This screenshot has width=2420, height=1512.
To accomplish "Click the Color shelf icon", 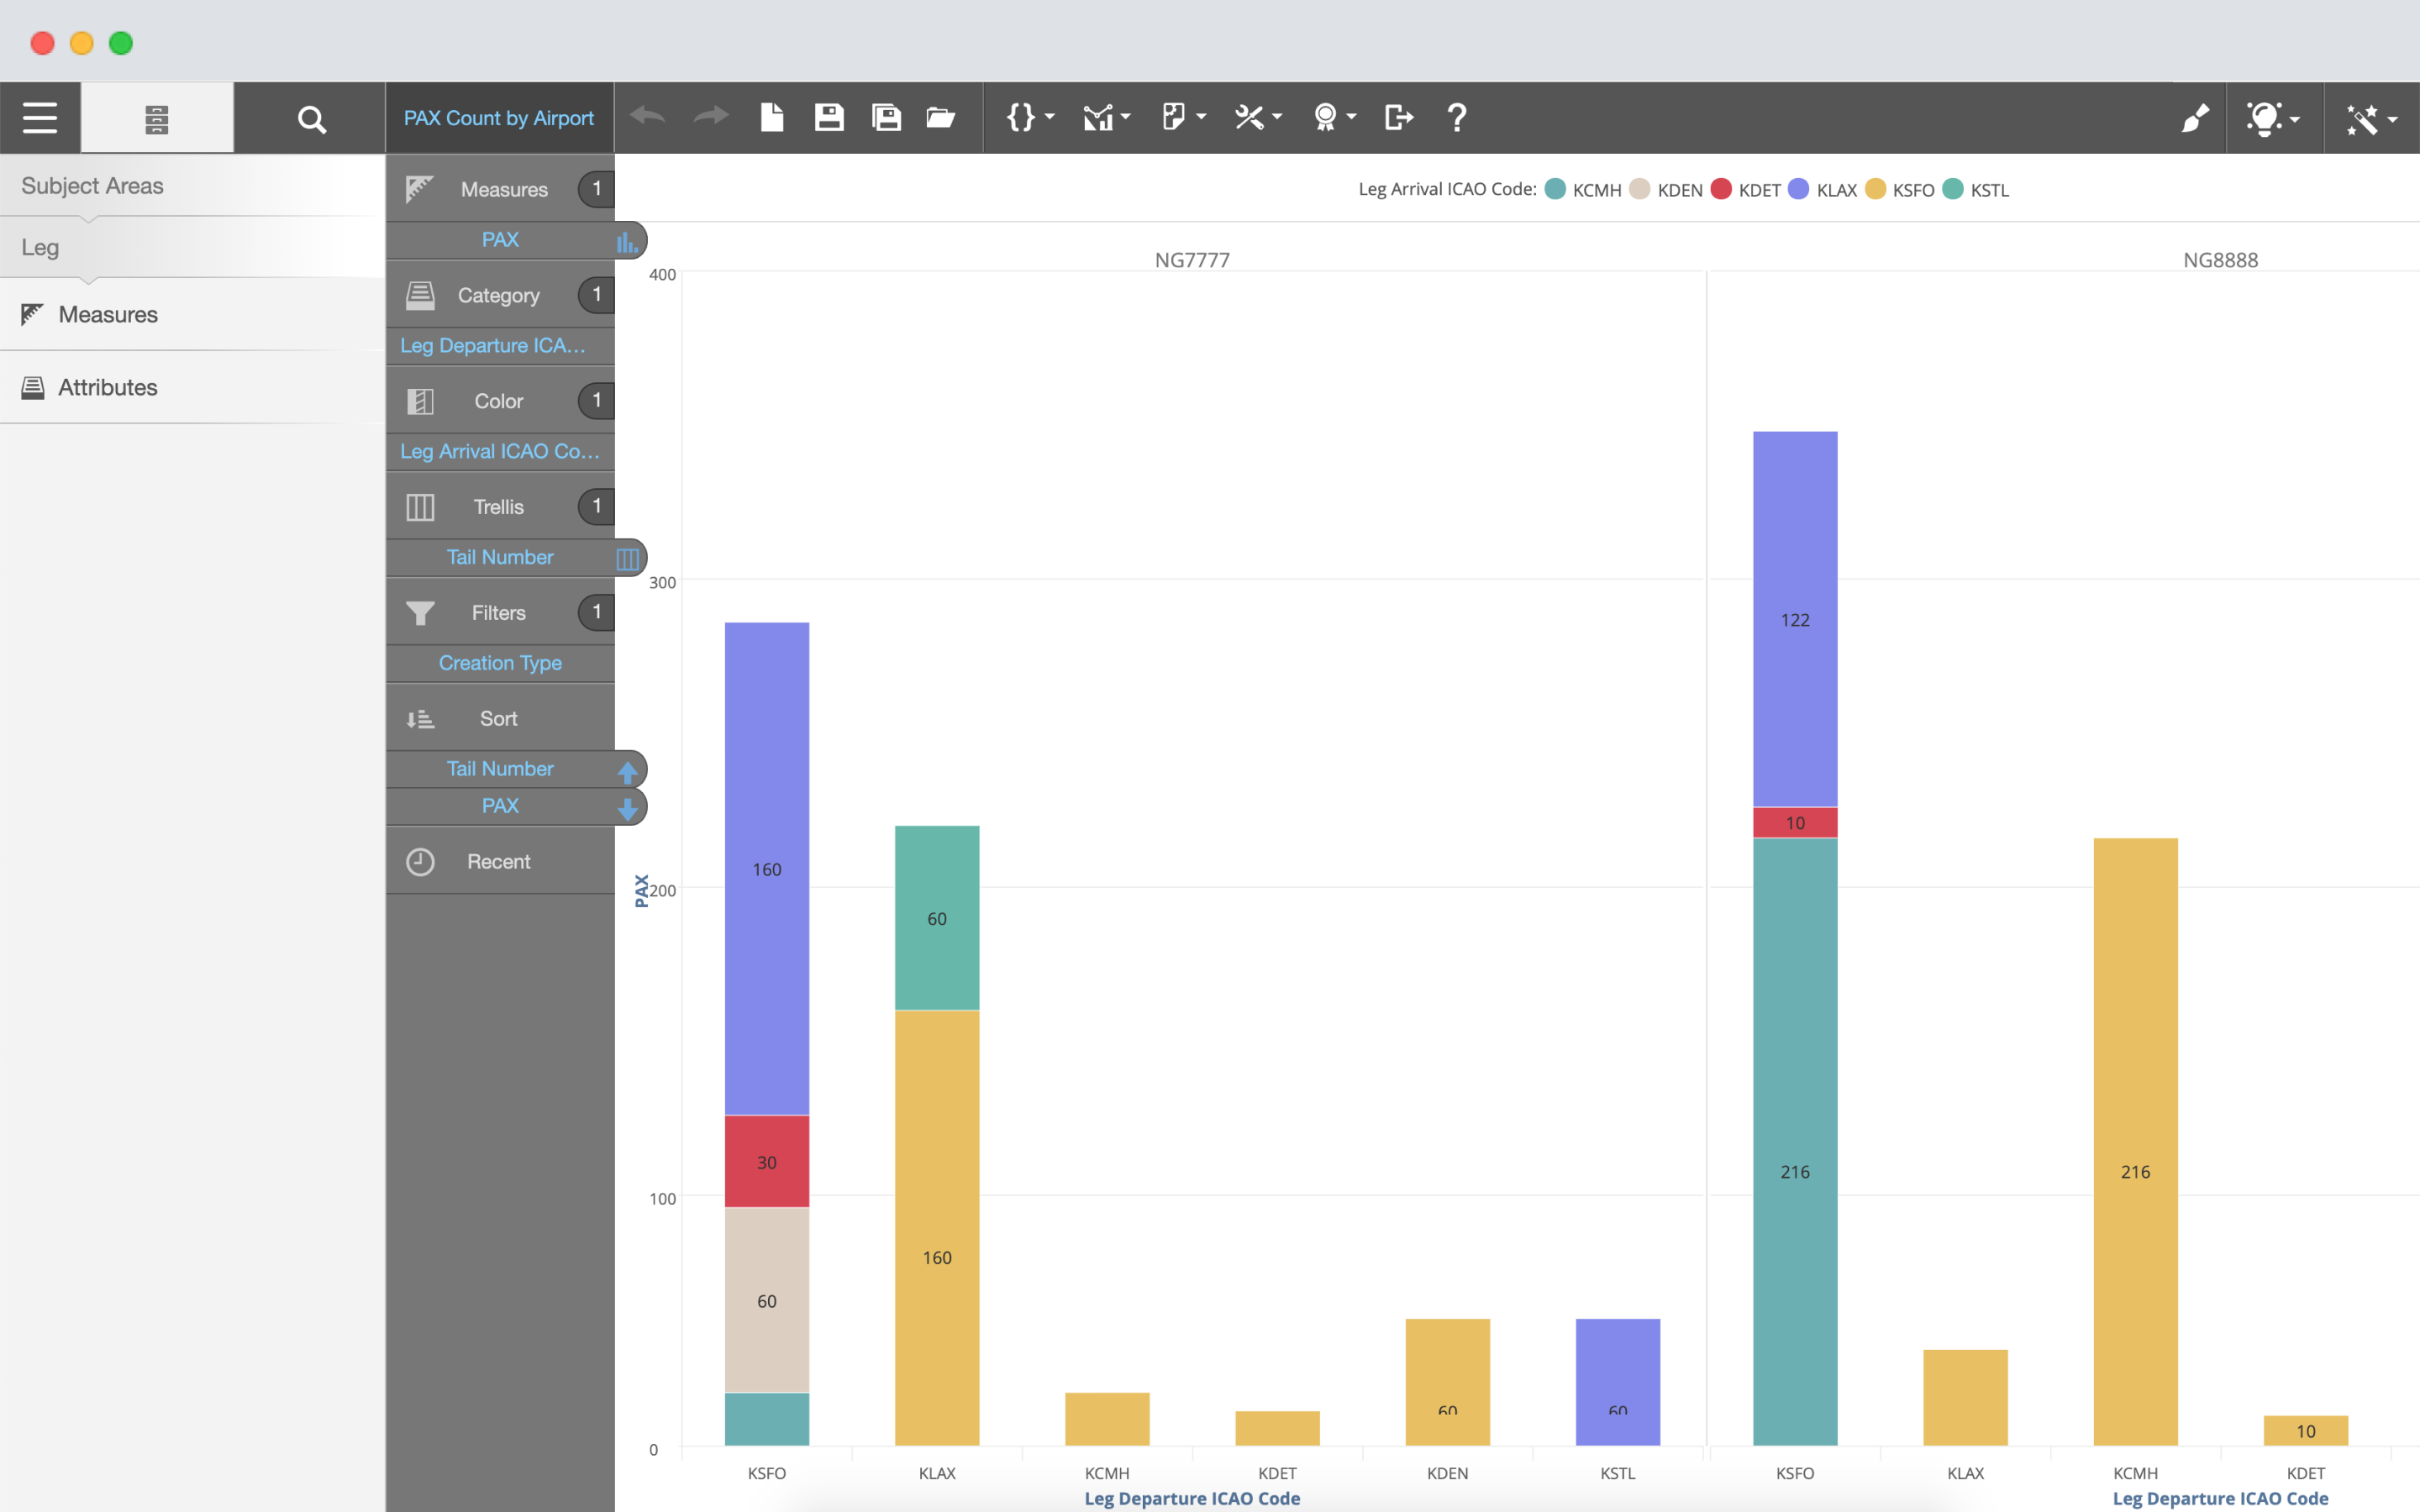I will (x=420, y=401).
